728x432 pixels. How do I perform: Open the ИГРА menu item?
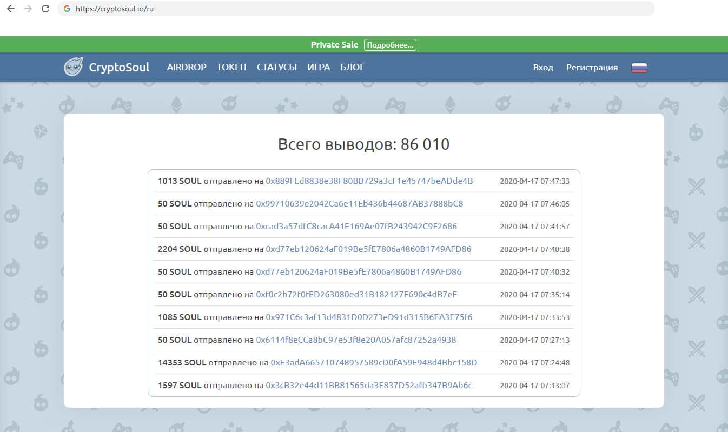tap(319, 68)
